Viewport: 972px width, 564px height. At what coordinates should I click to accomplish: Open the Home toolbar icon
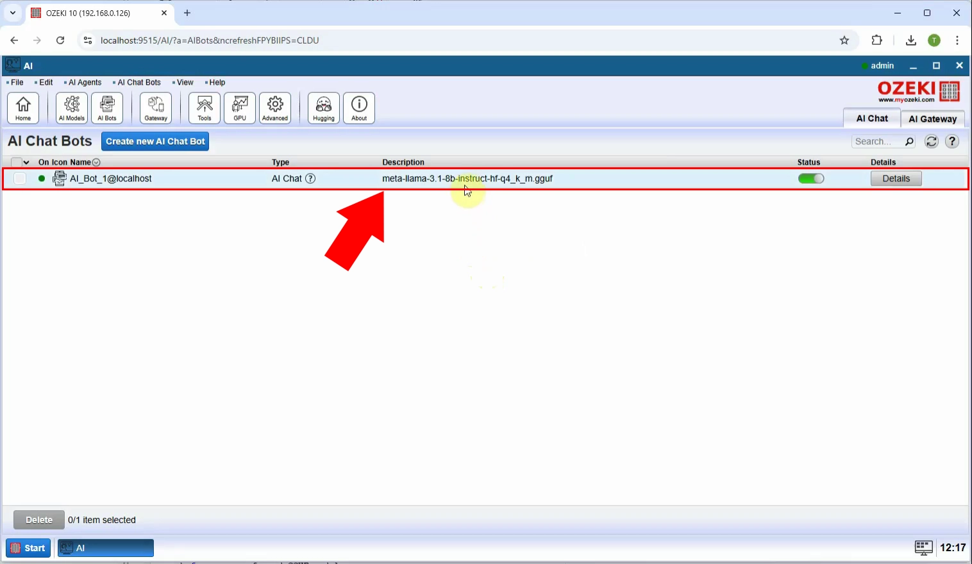coord(23,108)
